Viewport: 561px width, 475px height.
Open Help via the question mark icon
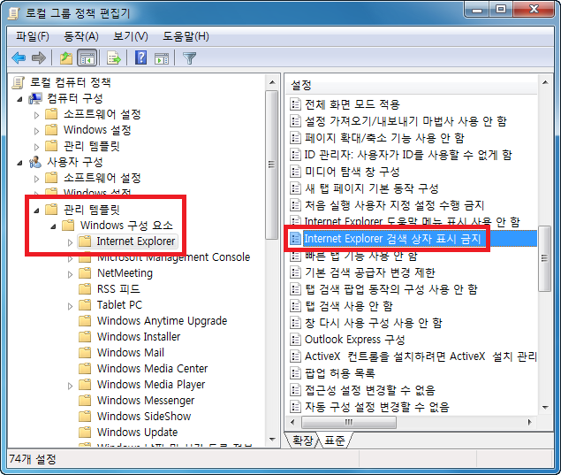click(x=141, y=57)
